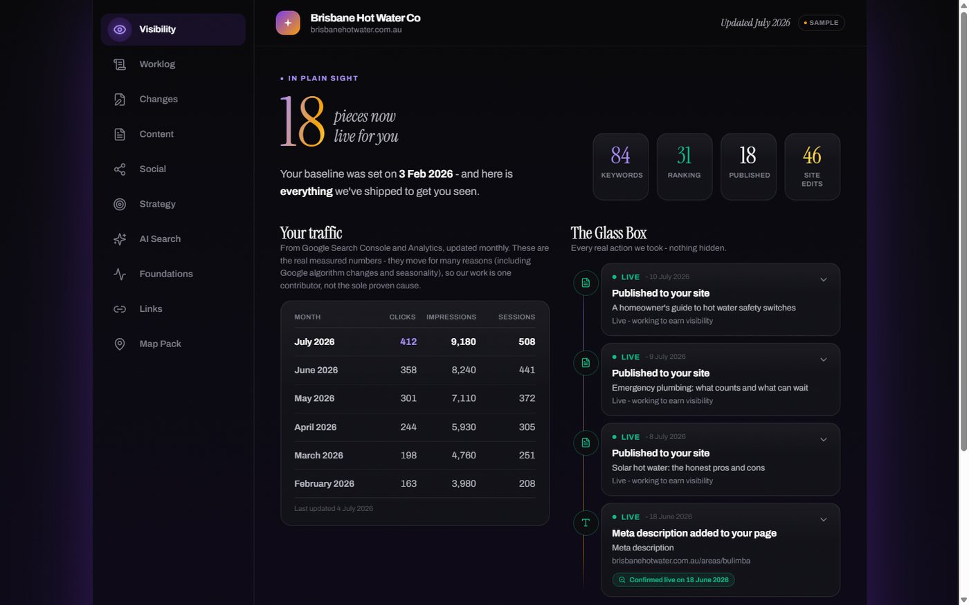Click the Visibility eye icon in sidebar

[120, 30]
